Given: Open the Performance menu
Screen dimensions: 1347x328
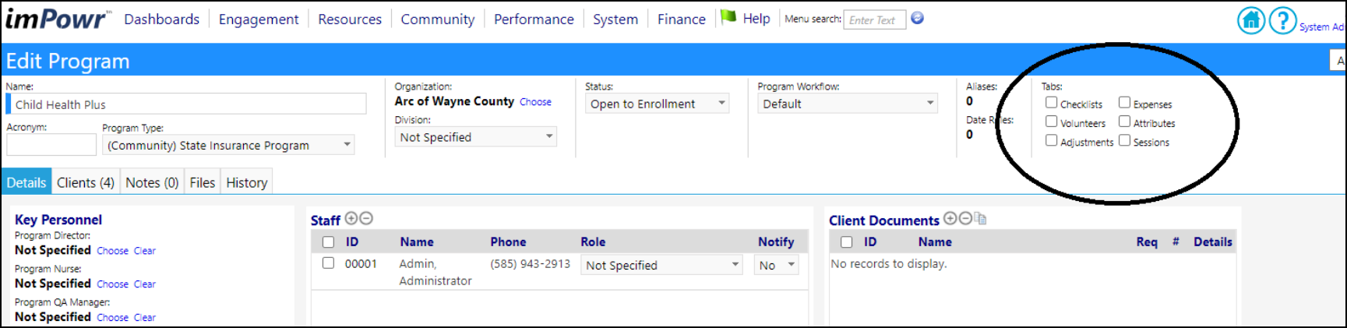Looking at the screenshot, I should point(534,19).
